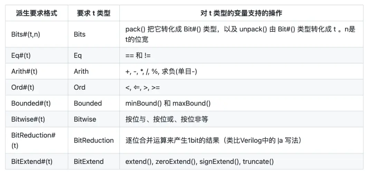Screen dimensions: 373x177
Task: Select the BitReduction#(t) cell
Action: [33, 140]
